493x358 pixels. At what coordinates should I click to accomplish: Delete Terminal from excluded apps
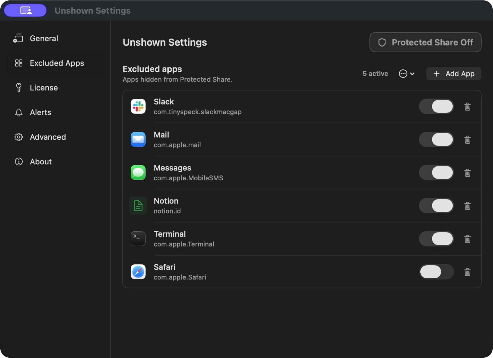coord(467,239)
